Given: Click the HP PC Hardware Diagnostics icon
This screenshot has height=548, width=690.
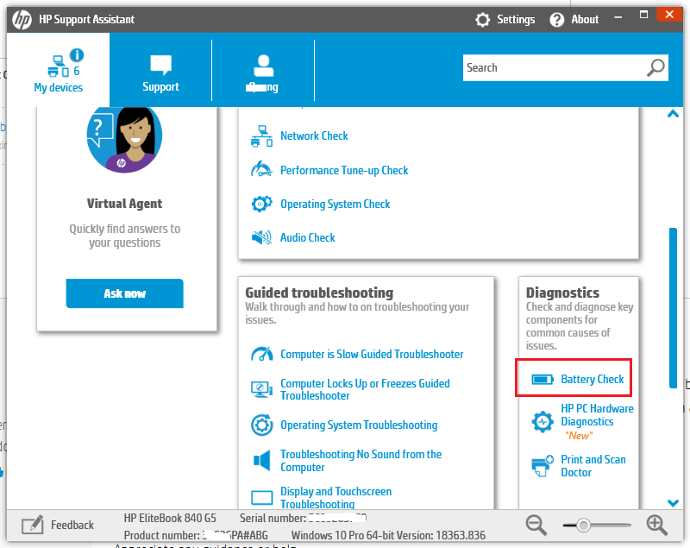Looking at the screenshot, I should click(x=543, y=422).
